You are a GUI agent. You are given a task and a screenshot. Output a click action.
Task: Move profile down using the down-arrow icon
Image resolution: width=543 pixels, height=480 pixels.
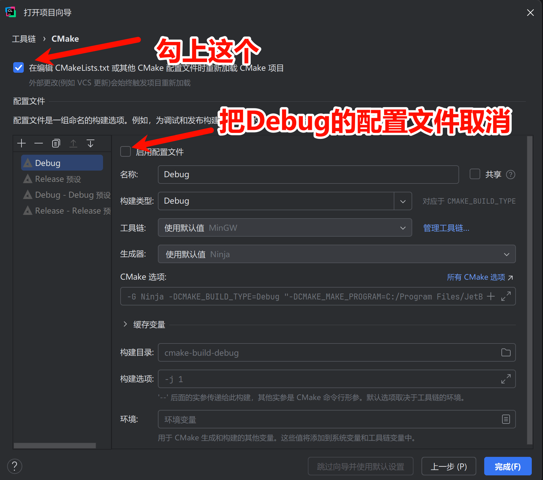click(x=90, y=143)
